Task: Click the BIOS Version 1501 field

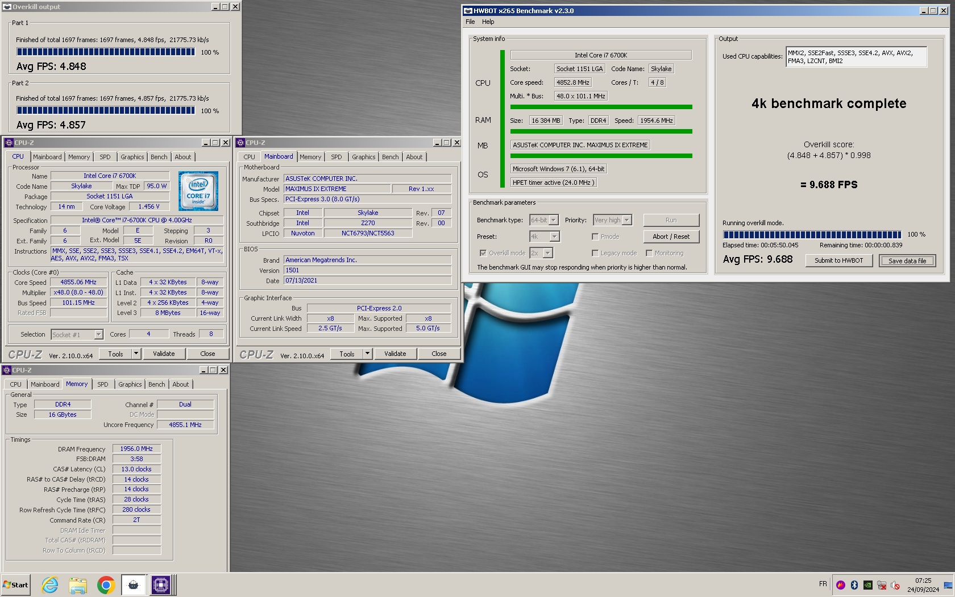Action: [x=367, y=270]
